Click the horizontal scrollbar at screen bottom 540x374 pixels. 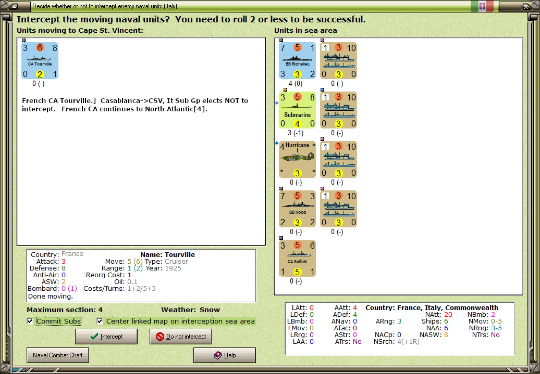261,370
